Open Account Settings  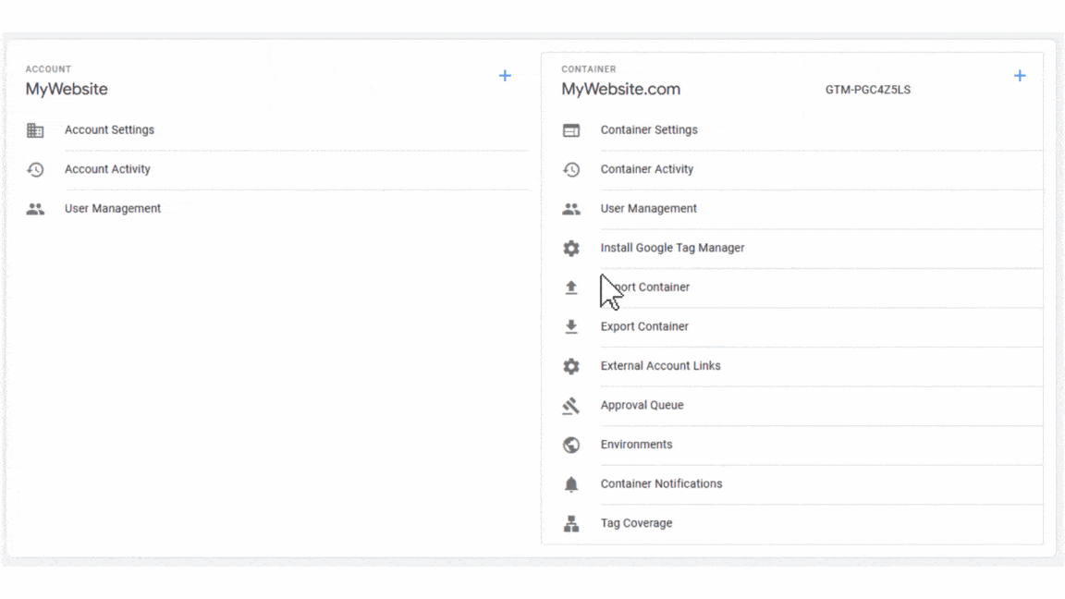pyautogui.click(x=109, y=129)
